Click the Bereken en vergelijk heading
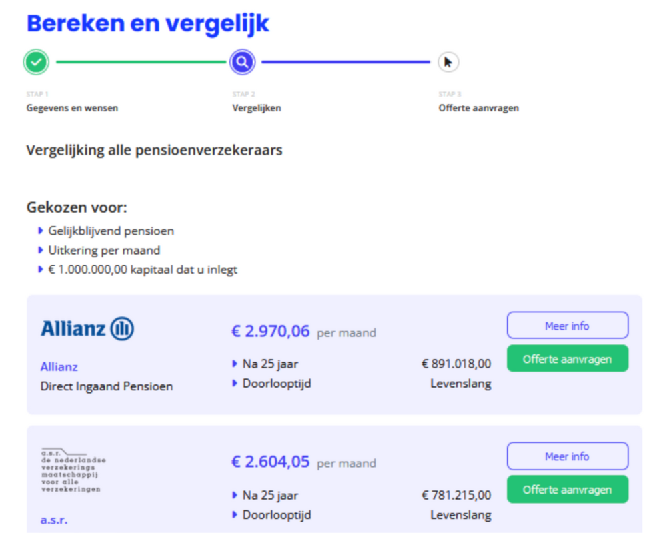667x533 pixels. click(x=148, y=23)
